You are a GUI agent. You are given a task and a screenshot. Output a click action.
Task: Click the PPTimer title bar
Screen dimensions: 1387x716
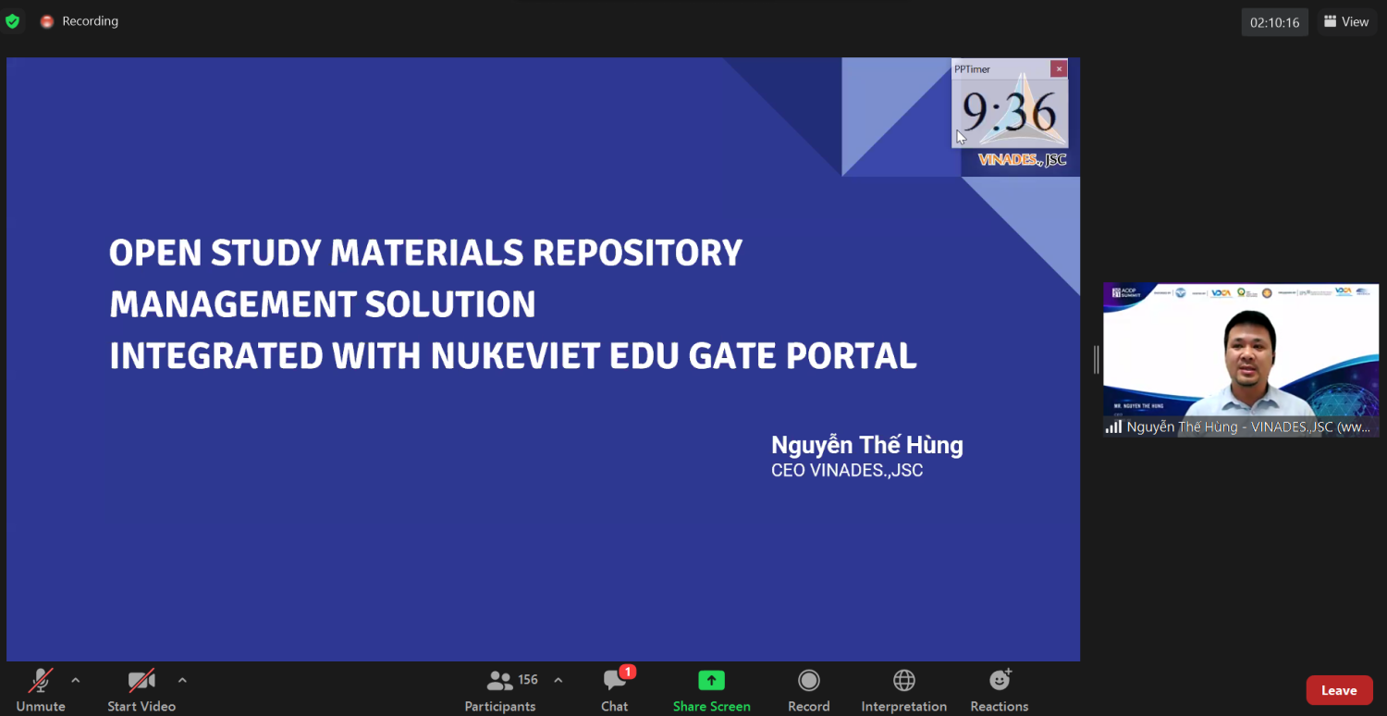click(x=1001, y=69)
